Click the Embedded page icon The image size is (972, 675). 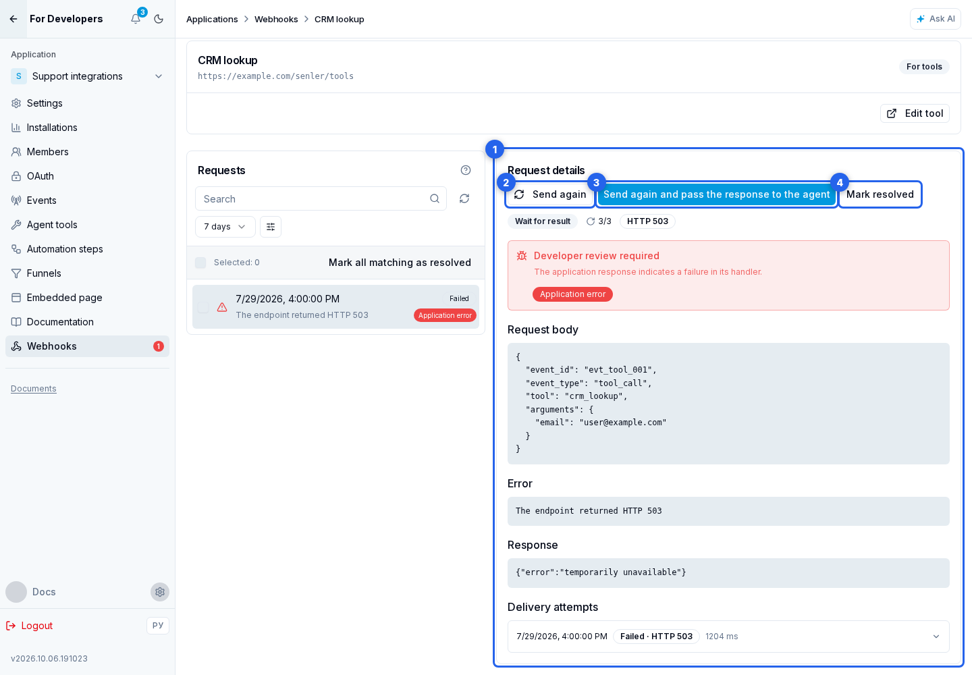point(16,298)
